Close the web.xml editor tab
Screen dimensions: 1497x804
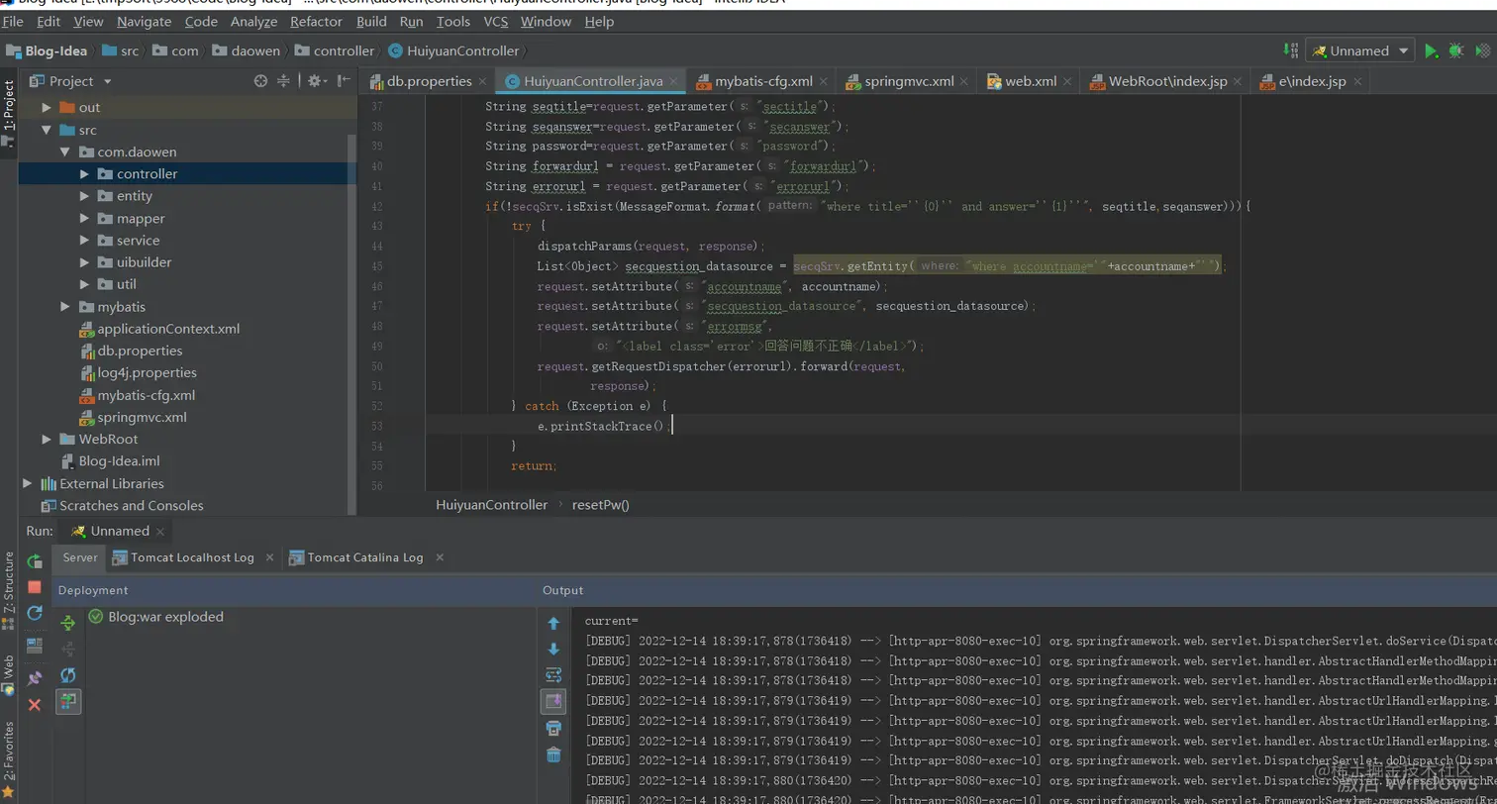coord(1068,82)
